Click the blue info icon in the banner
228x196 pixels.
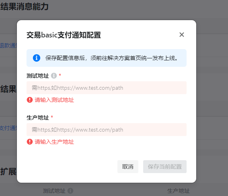(37, 58)
